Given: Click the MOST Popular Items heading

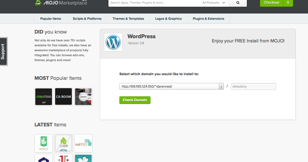Looking at the screenshot, I should click(58, 78).
